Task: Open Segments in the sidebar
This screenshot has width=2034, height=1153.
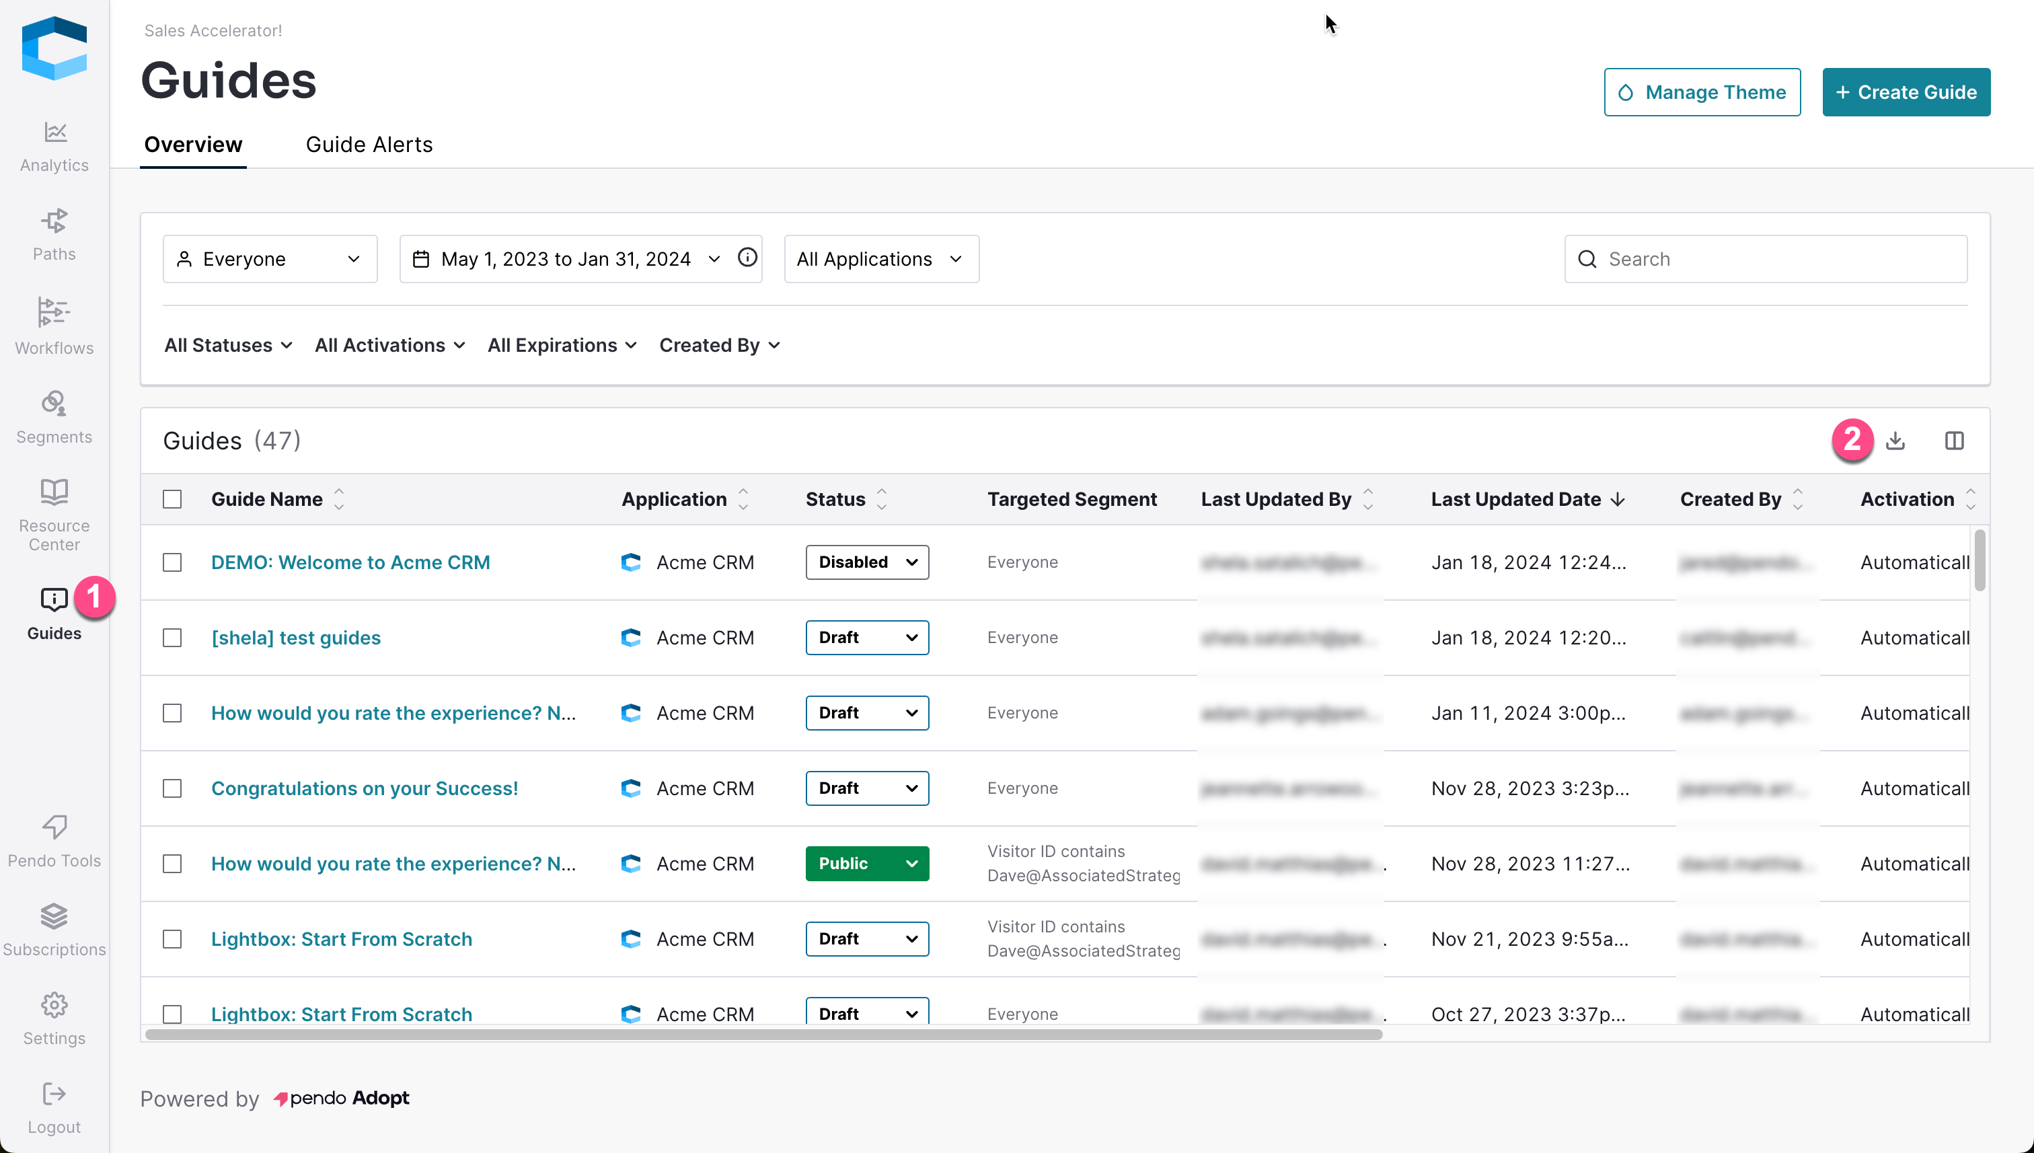Action: click(x=54, y=417)
